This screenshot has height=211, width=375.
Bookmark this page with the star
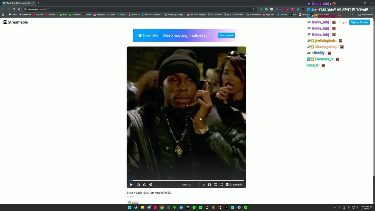[254, 9]
